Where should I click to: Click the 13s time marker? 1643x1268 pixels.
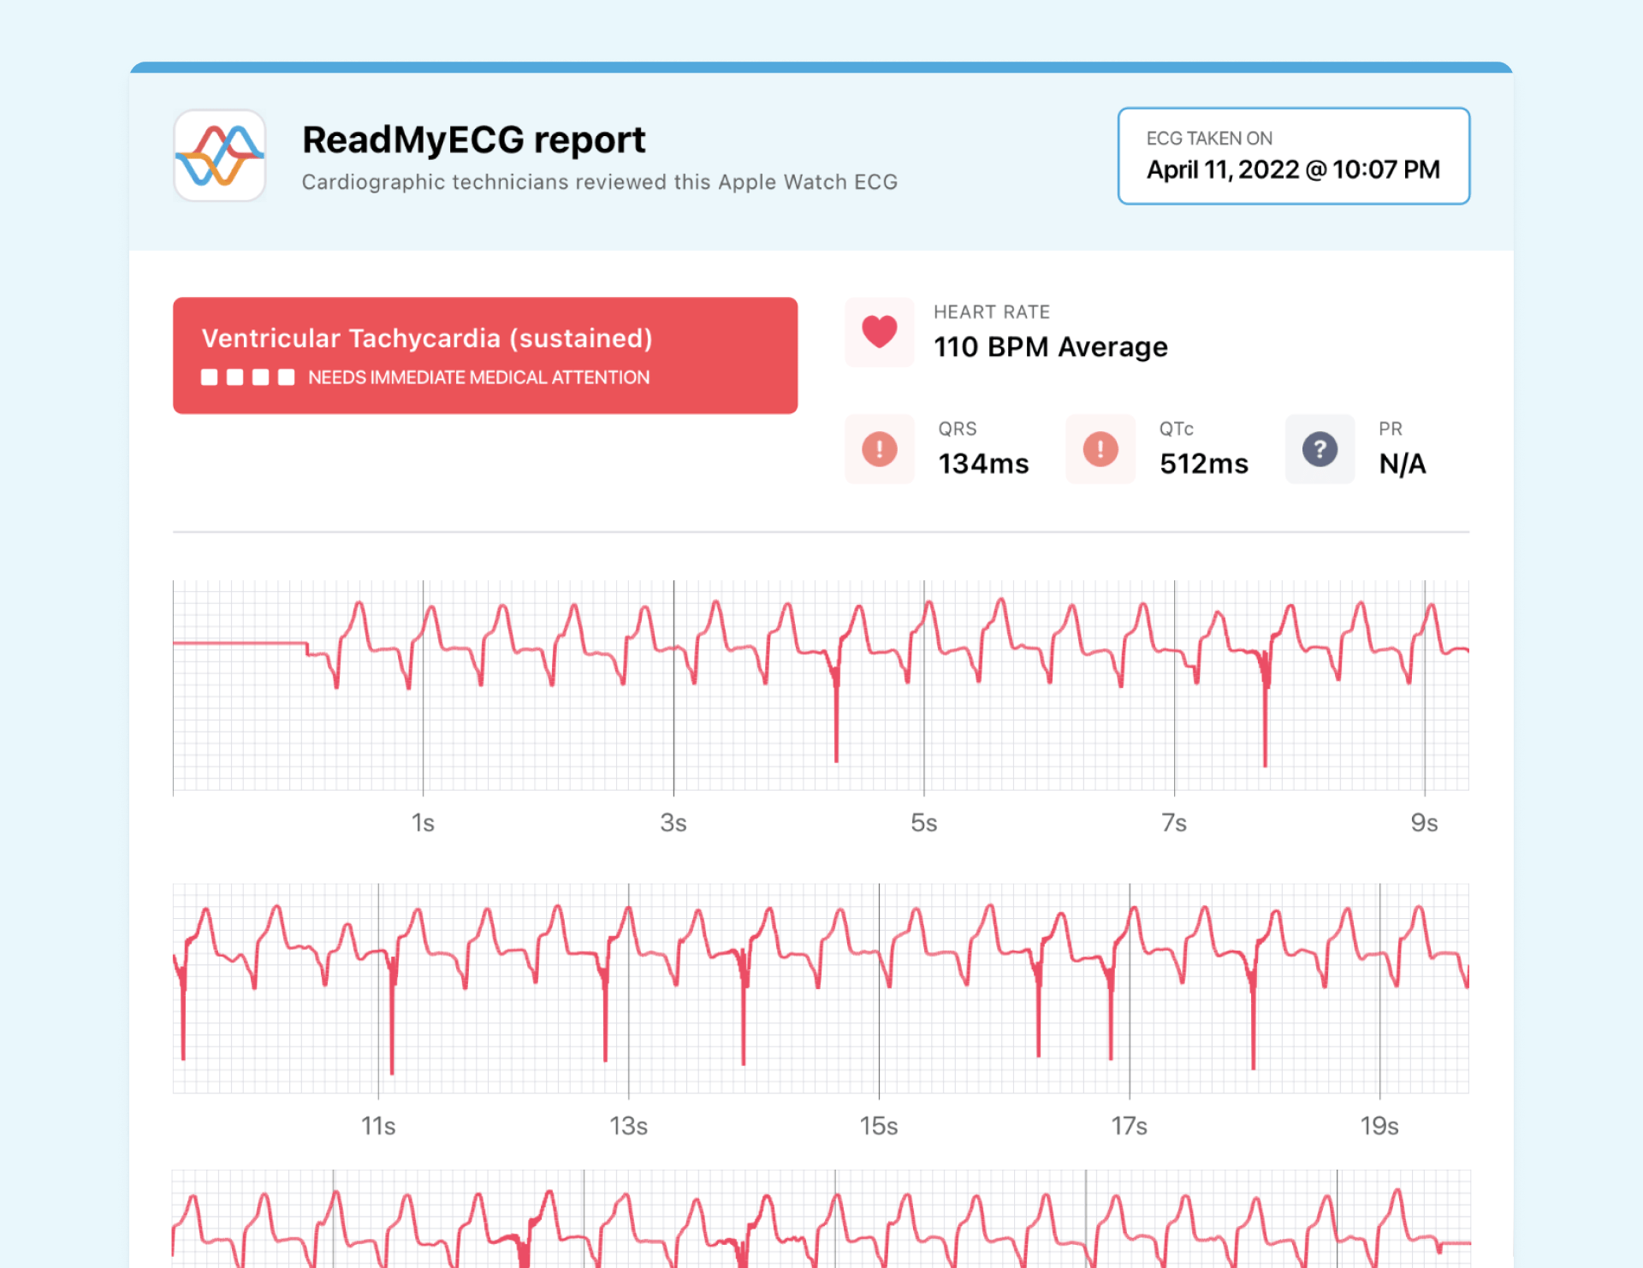[x=628, y=1126]
